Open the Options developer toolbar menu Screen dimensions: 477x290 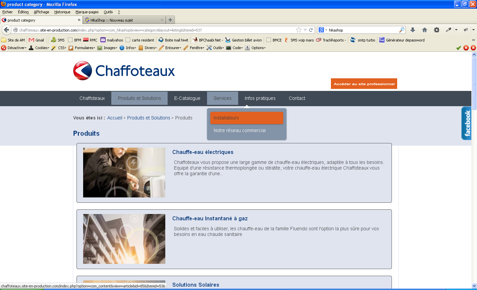tap(255, 48)
